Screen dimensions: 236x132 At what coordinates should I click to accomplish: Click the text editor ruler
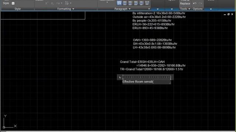[147, 77]
